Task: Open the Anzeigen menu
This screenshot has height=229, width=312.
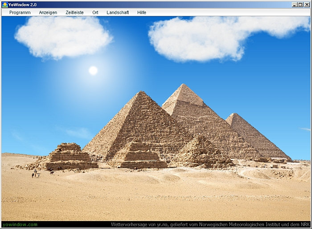Action: [x=48, y=12]
